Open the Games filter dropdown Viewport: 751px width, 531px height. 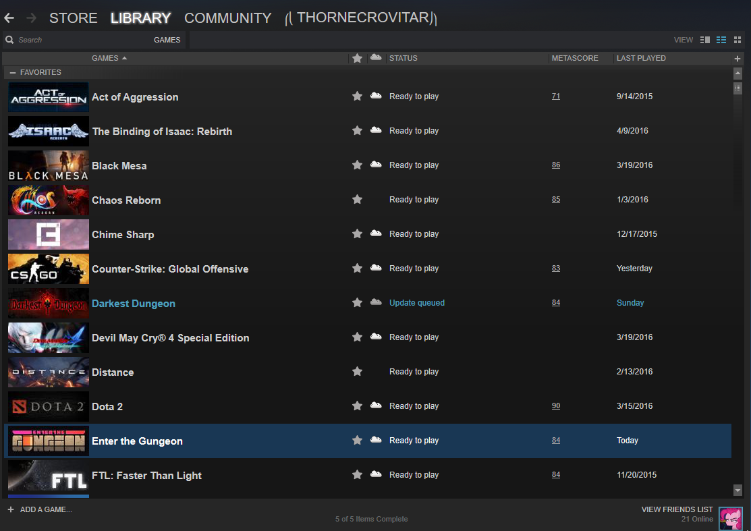167,40
